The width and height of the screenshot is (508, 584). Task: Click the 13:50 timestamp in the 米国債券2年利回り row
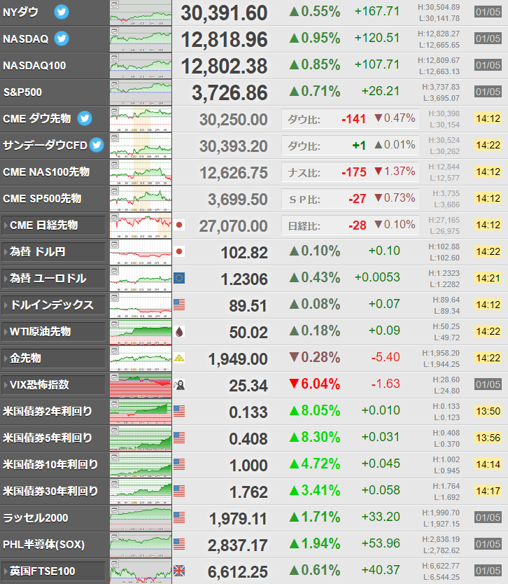488,411
